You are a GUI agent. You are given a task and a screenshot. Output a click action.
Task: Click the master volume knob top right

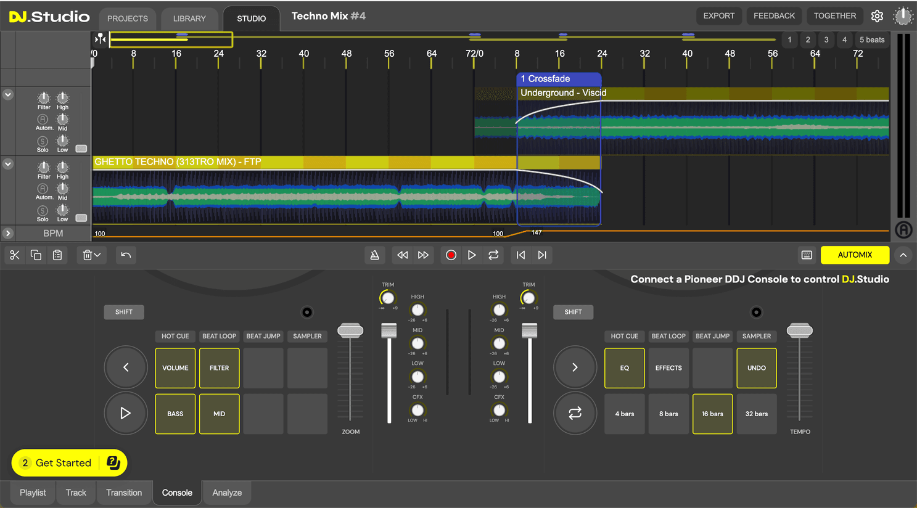tap(903, 16)
